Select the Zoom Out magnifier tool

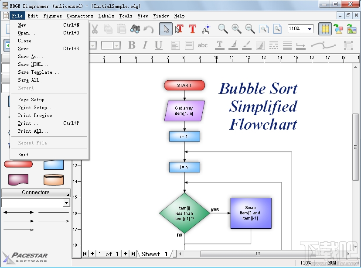(249, 29)
